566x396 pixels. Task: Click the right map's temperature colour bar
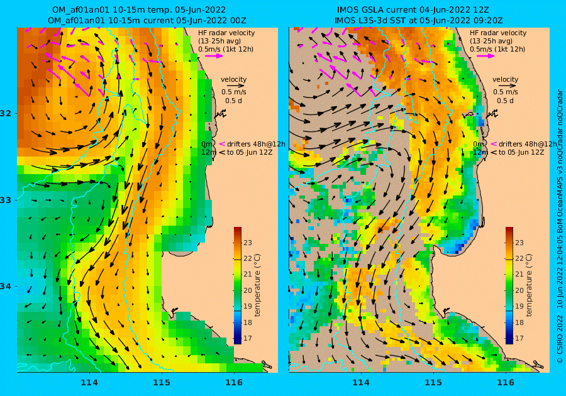point(509,285)
